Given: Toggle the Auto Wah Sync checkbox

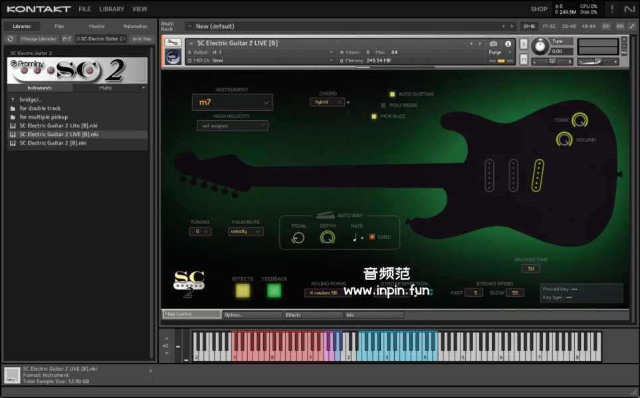Looking at the screenshot, I should pos(372,237).
